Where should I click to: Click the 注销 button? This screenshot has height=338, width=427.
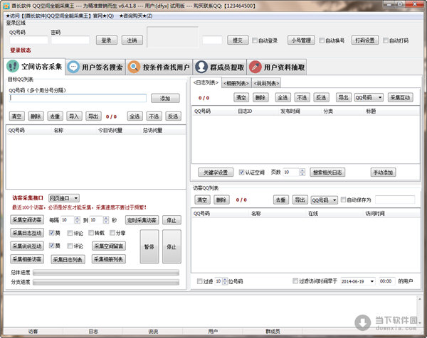pos(132,40)
